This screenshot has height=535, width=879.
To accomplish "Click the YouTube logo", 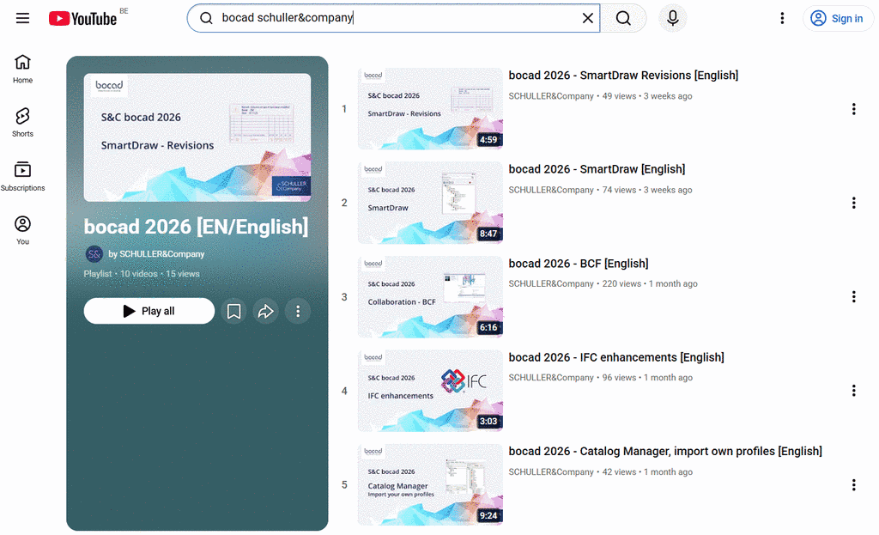I will 82,18.
